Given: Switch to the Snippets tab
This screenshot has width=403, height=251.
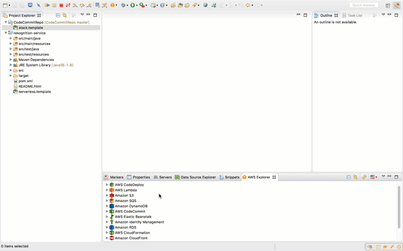Looking at the screenshot, I should [229, 177].
